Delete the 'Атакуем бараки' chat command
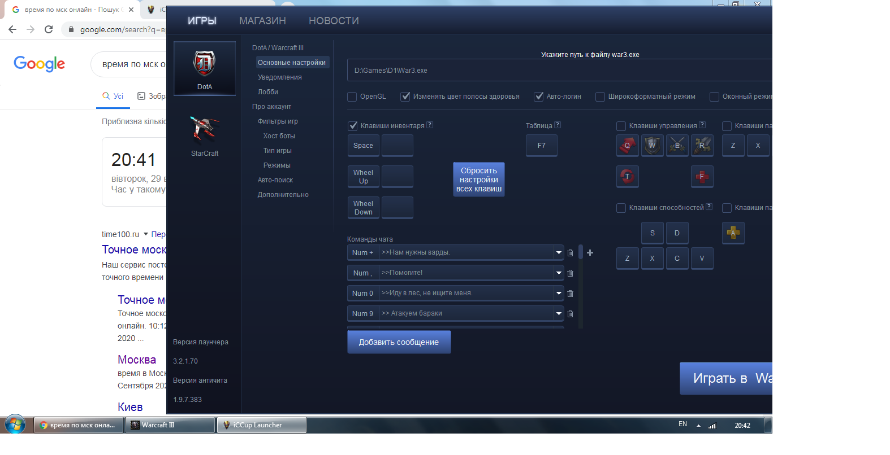This screenshot has width=890, height=455. 570,314
